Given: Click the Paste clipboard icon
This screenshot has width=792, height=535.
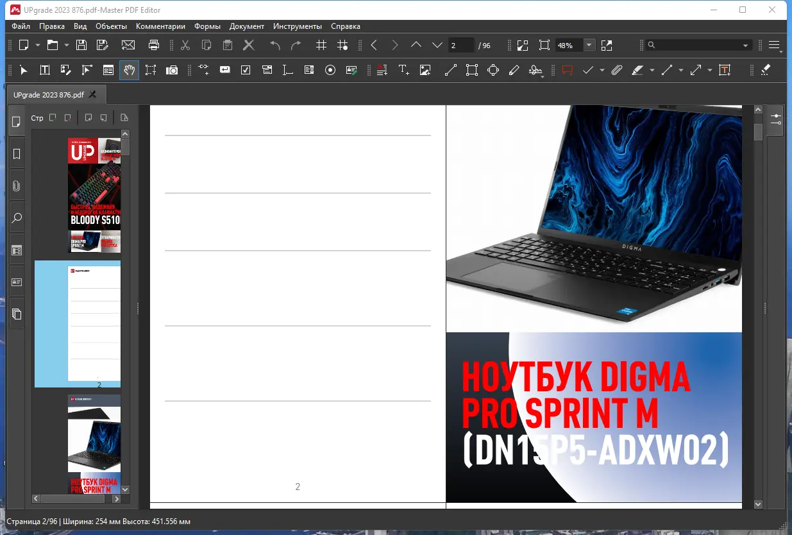Looking at the screenshot, I should coord(228,45).
